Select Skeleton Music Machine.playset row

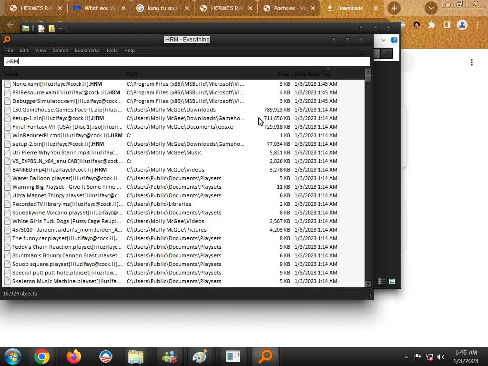pyautogui.click(x=183, y=281)
